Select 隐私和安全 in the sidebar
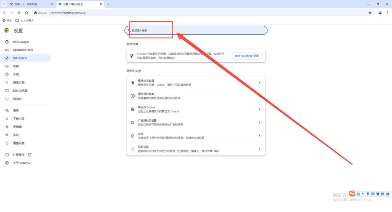The height and width of the screenshot is (212, 392). click(x=25, y=58)
